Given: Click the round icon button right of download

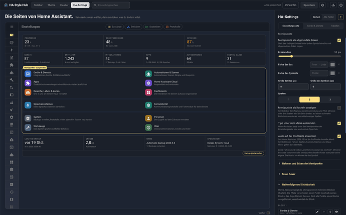Looking at the screenshot, I should [341, 5].
